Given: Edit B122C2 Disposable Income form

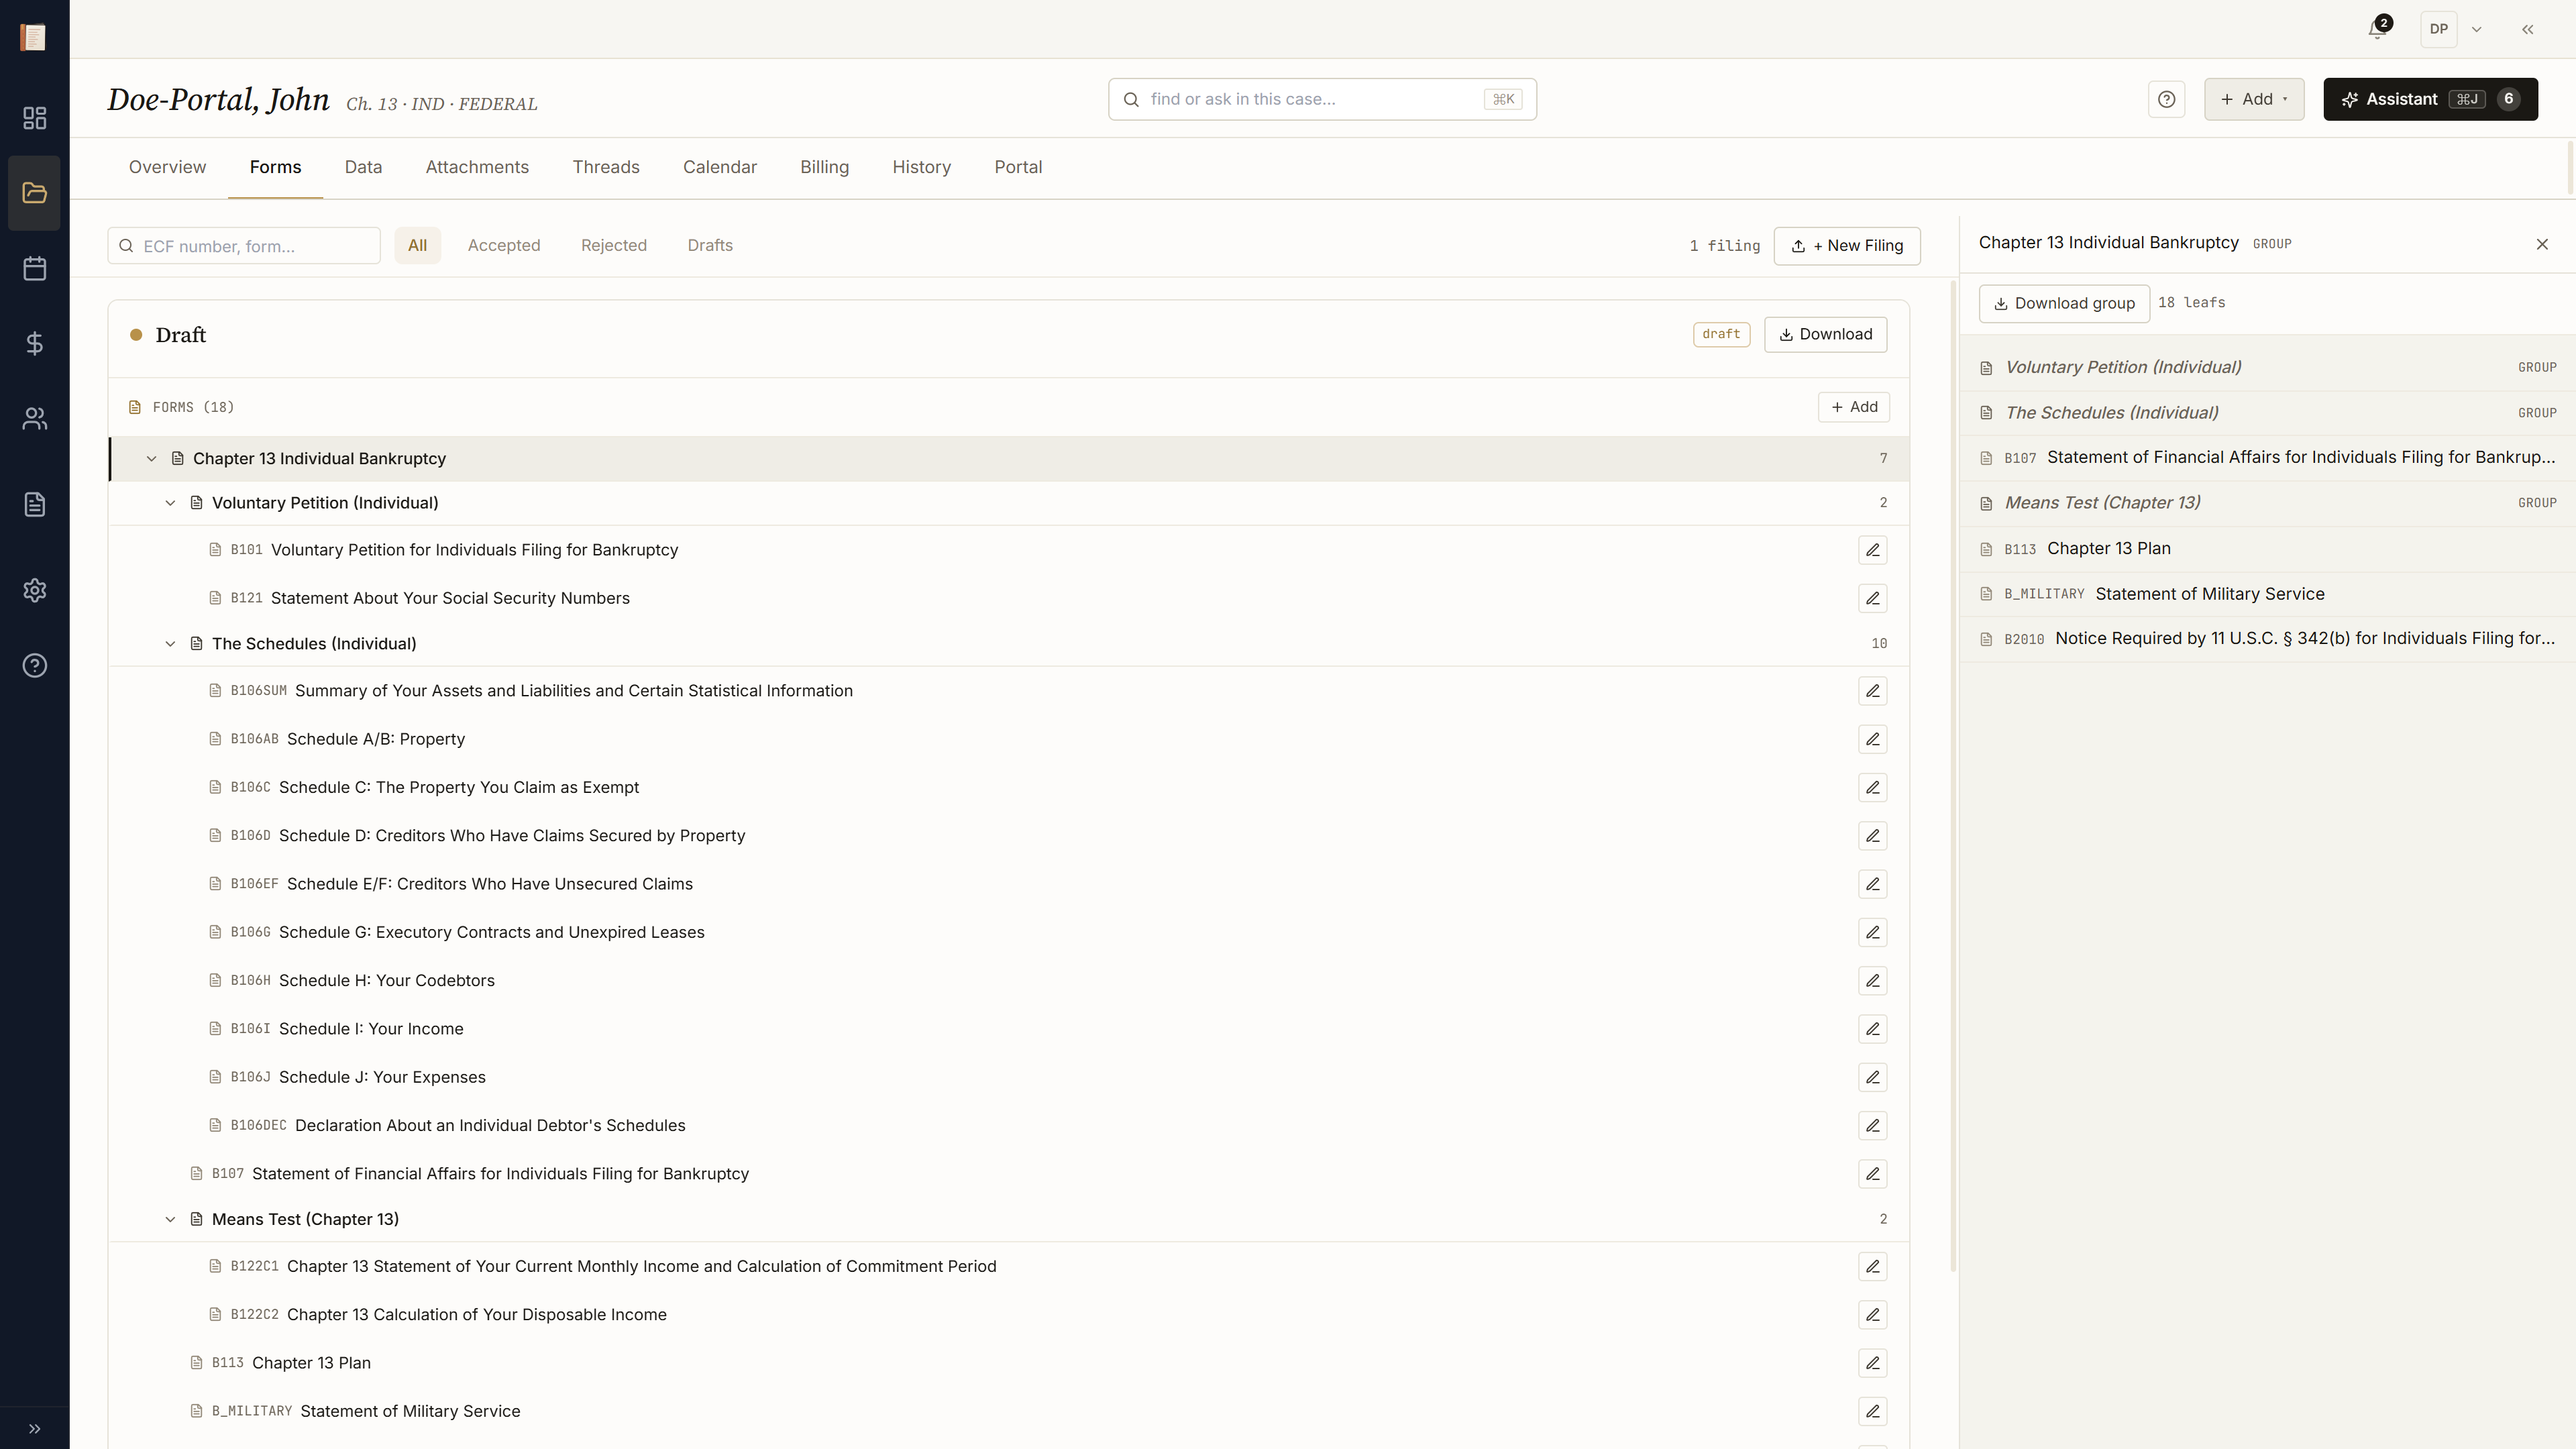Looking at the screenshot, I should click(1872, 1314).
